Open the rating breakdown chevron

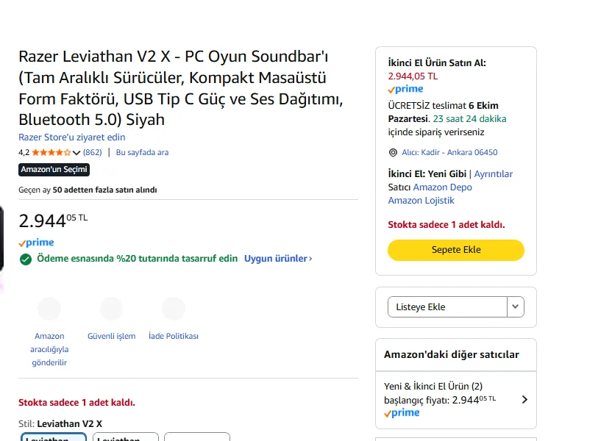(x=76, y=153)
